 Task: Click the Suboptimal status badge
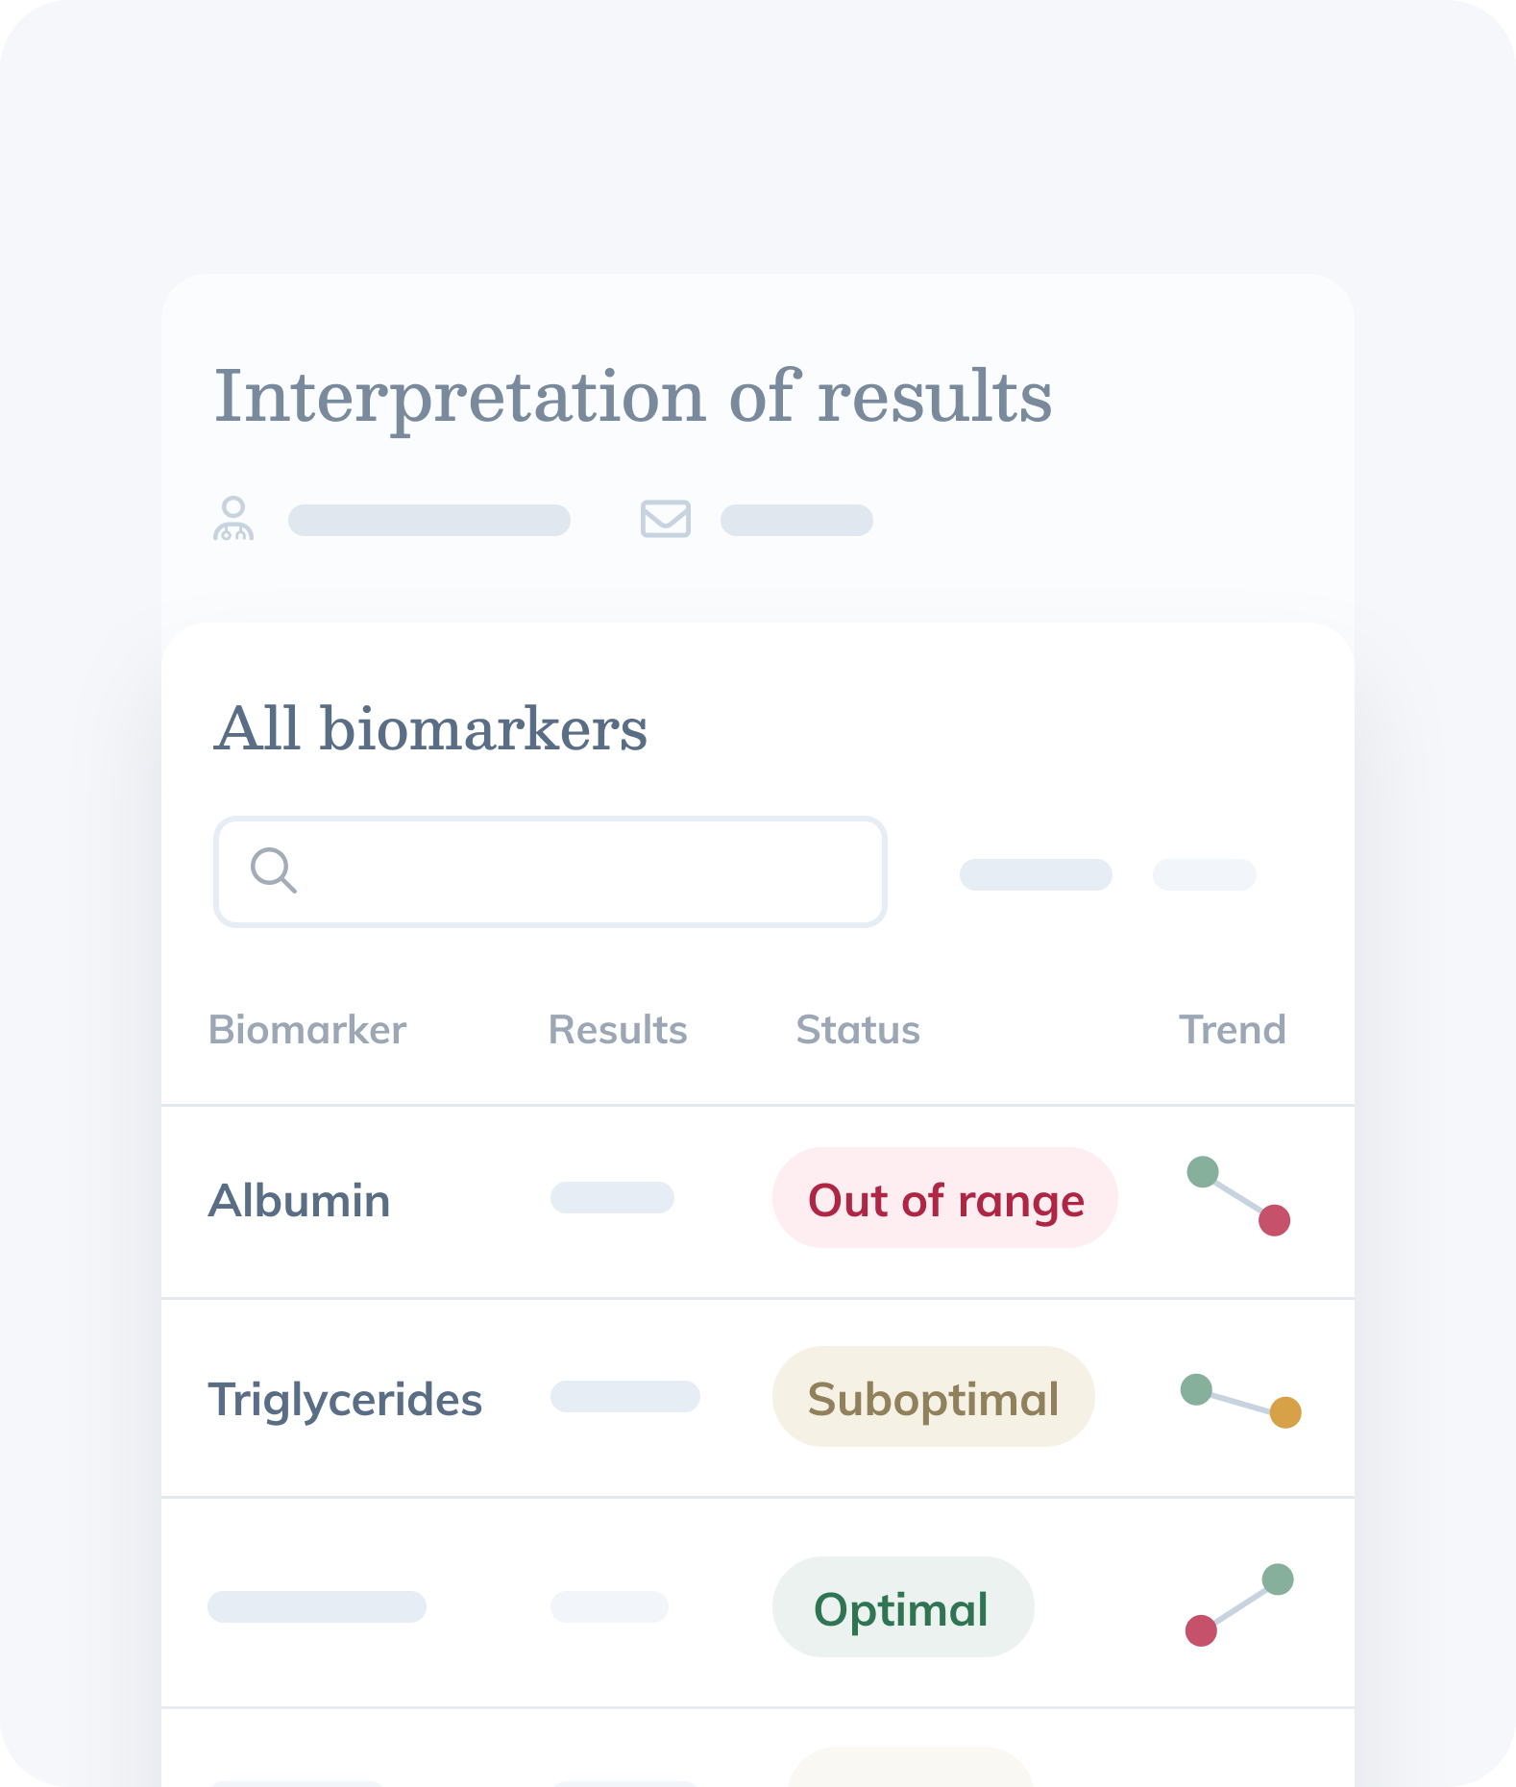coord(933,1398)
